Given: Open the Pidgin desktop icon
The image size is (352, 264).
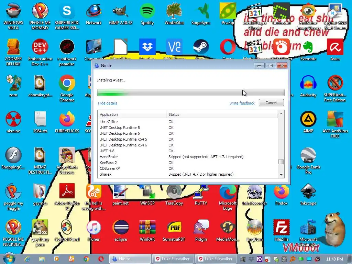Looking at the screenshot, I should (201, 230).
